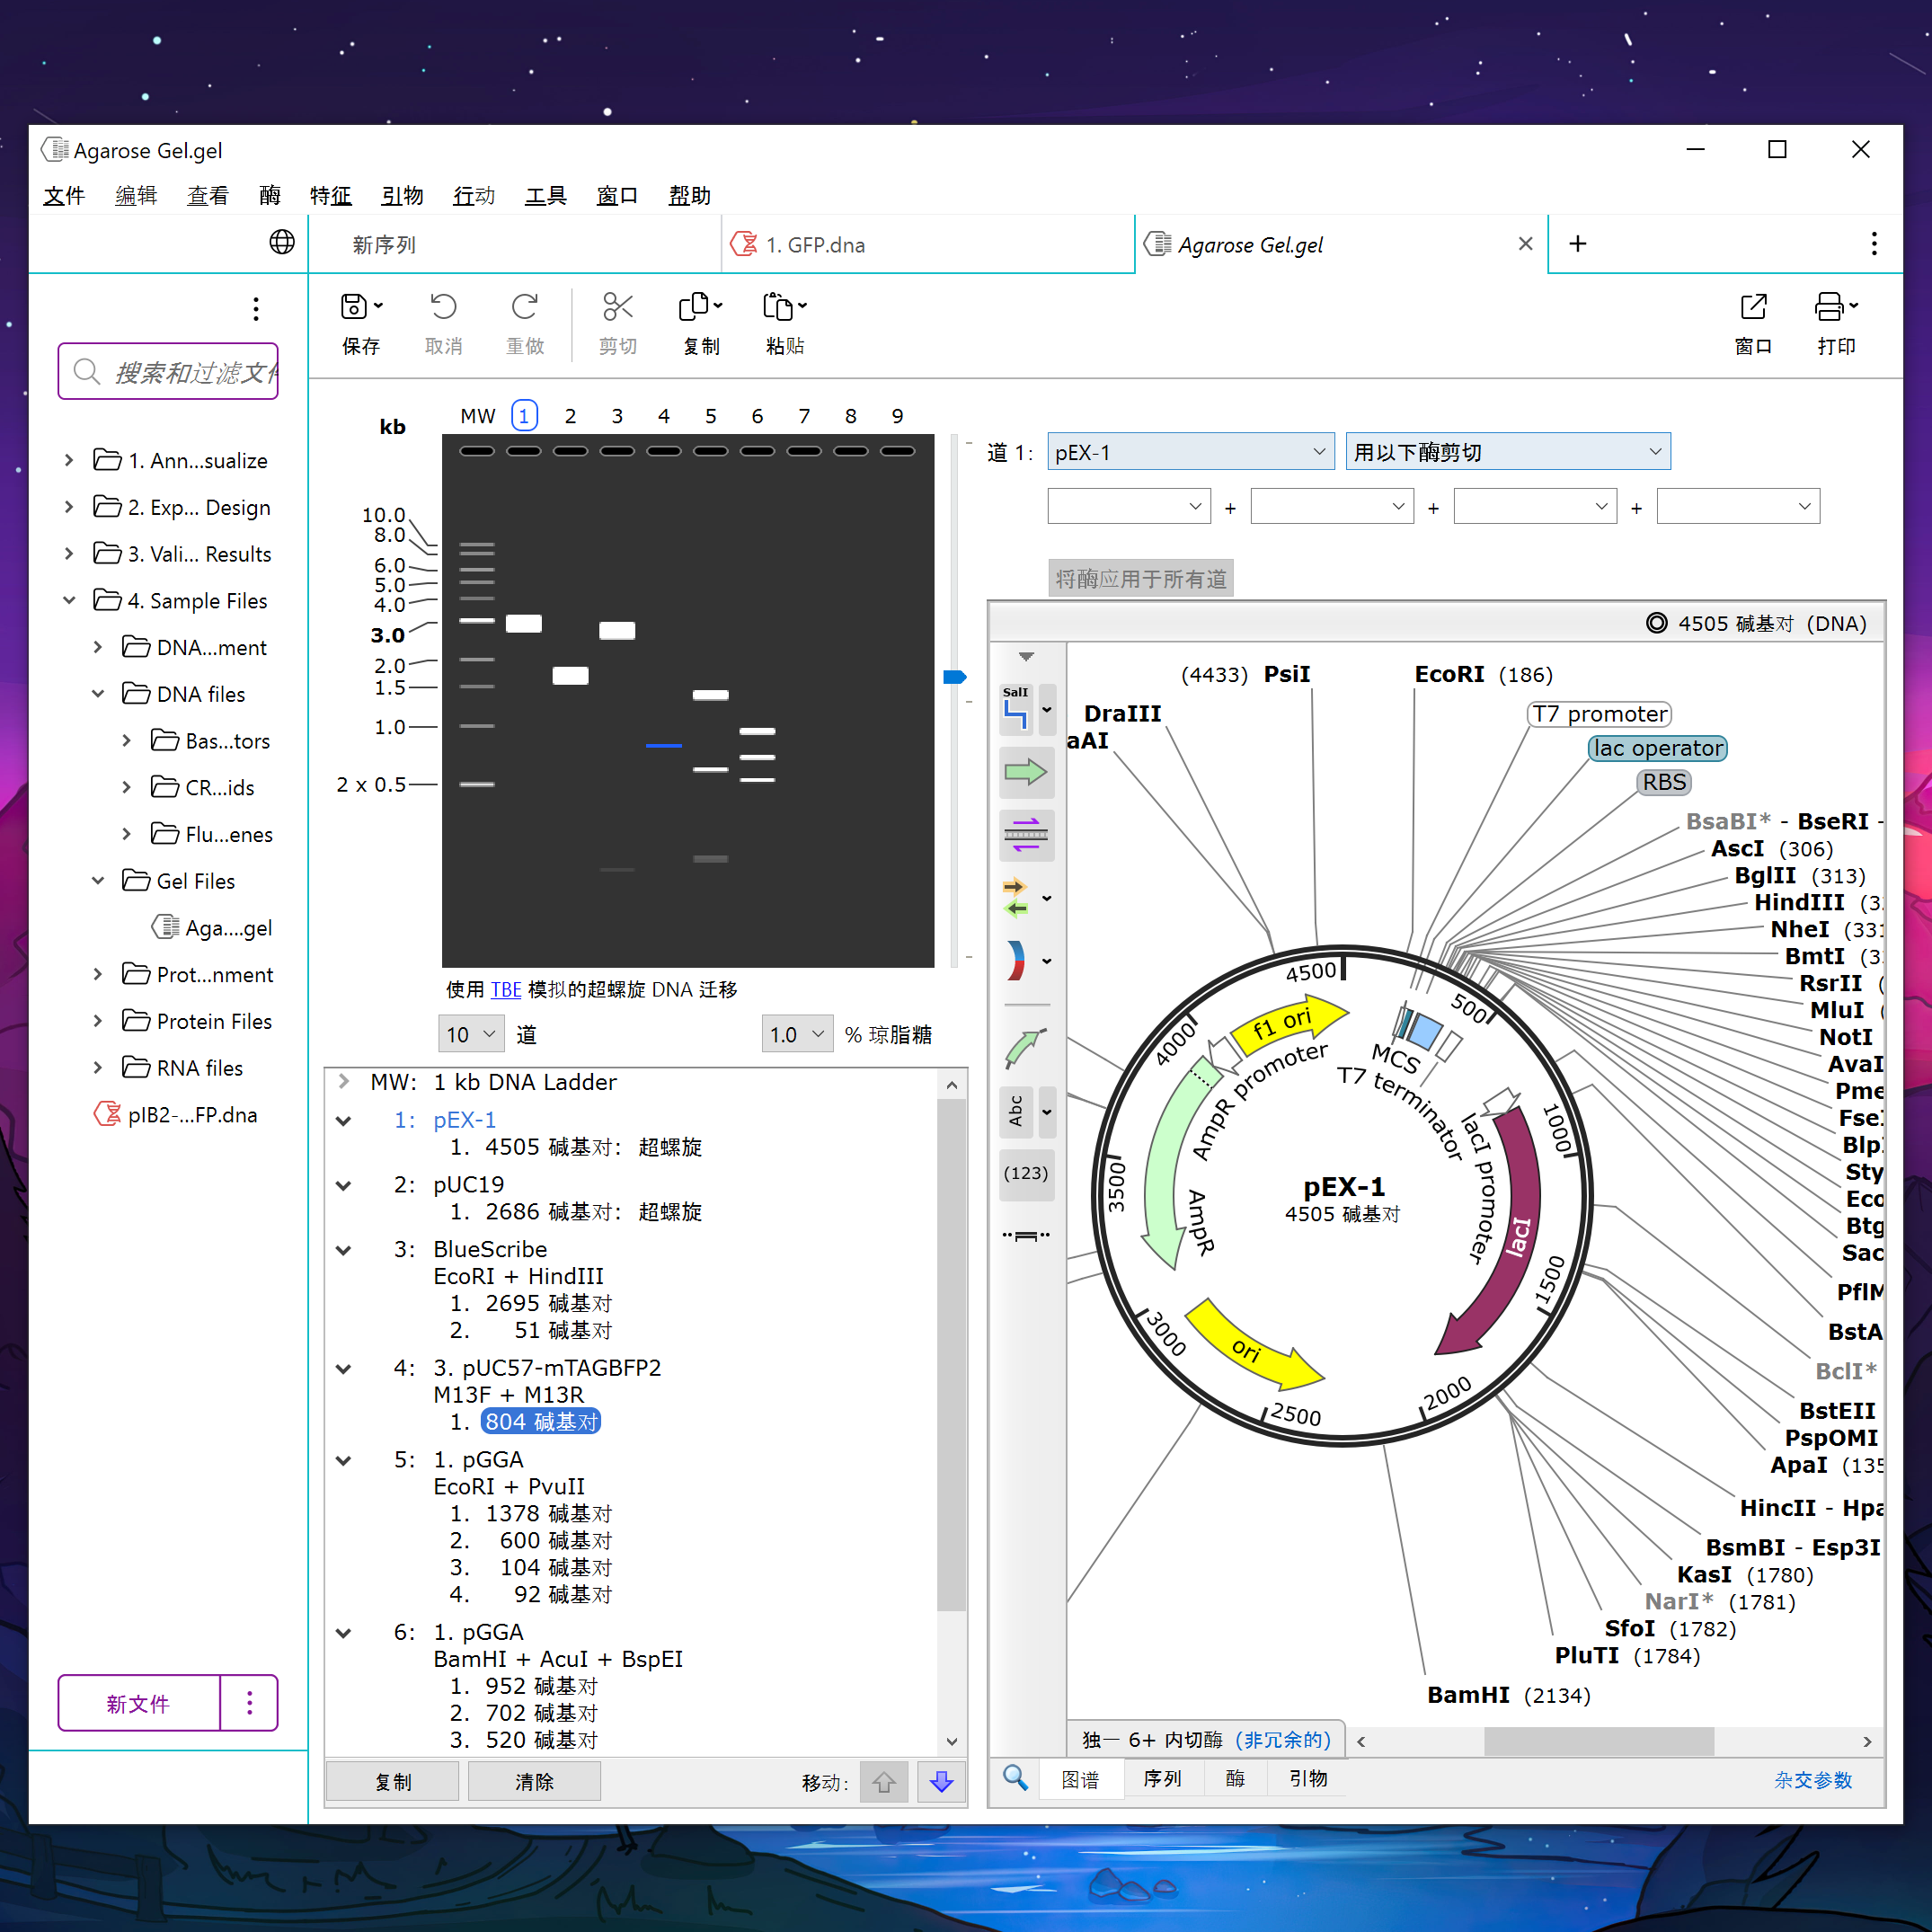Click the magnifier search icon in map panel
This screenshot has width=1932, height=1932.
tap(1016, 1779)
